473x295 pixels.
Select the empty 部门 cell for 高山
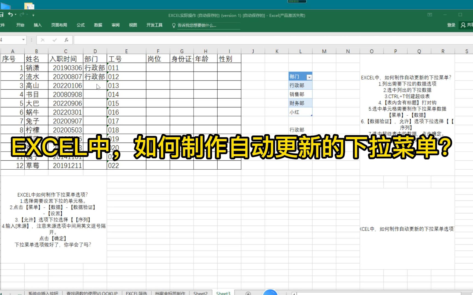(x=95, y=86)
